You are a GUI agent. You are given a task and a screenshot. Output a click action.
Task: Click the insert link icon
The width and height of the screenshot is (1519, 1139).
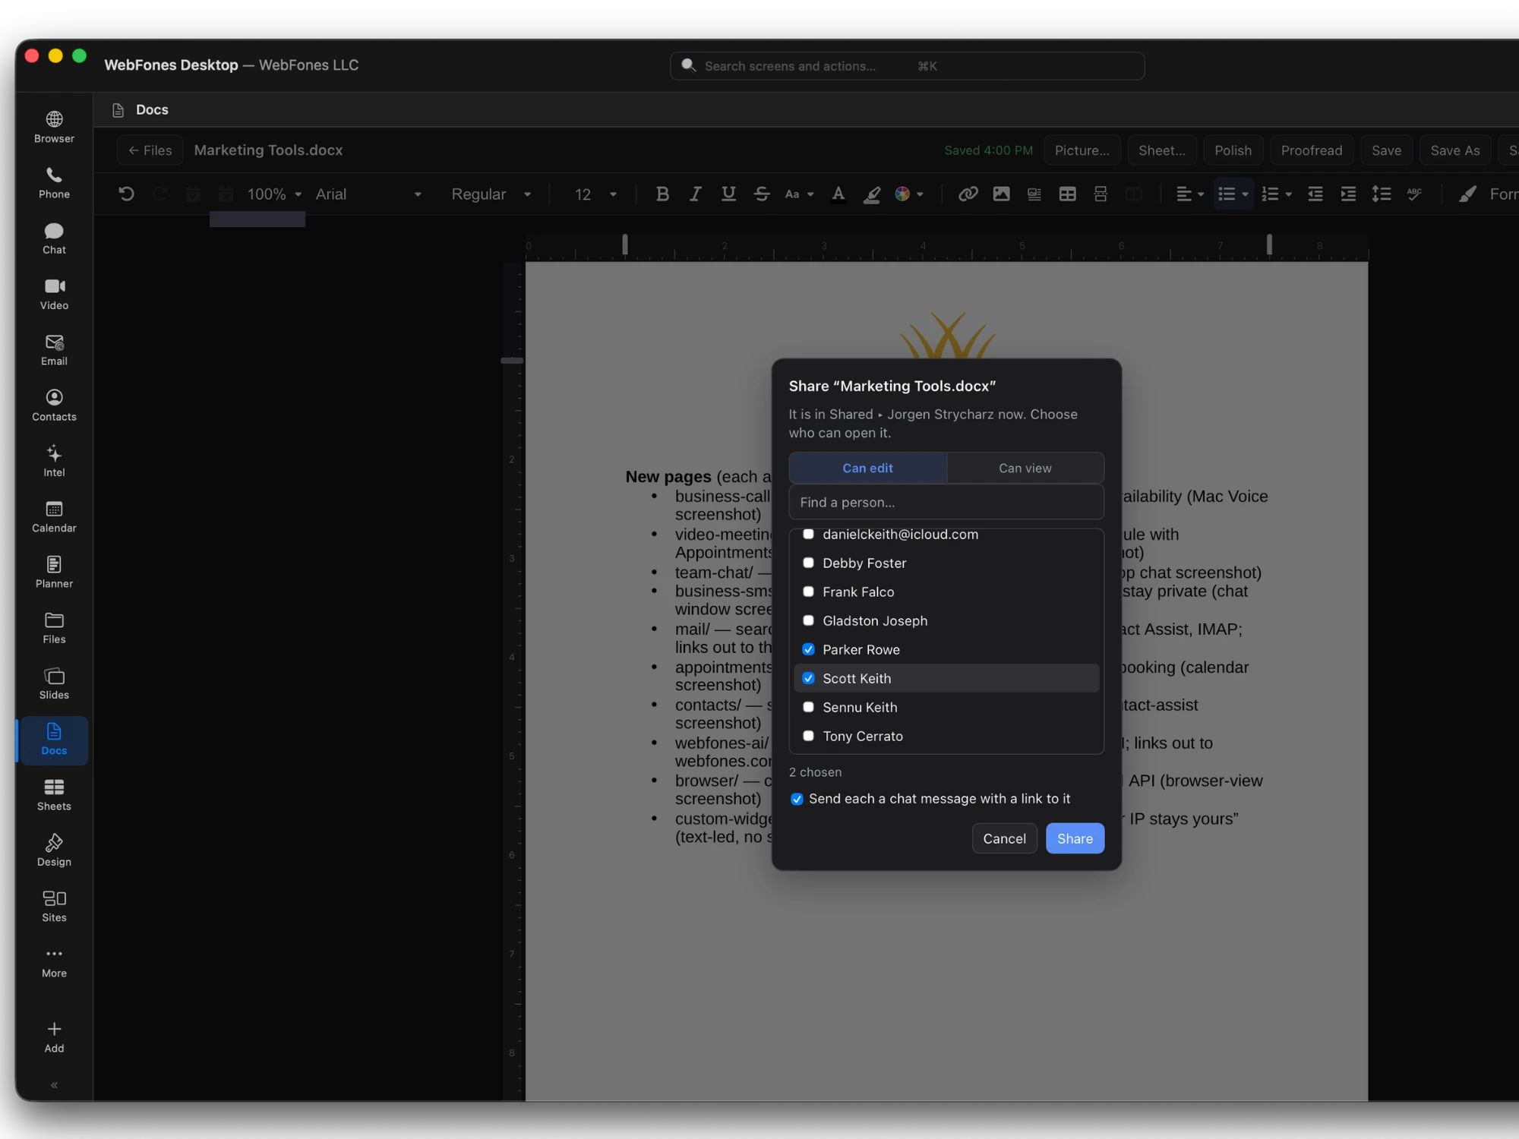pyautogui.click(x=968, y=194)
